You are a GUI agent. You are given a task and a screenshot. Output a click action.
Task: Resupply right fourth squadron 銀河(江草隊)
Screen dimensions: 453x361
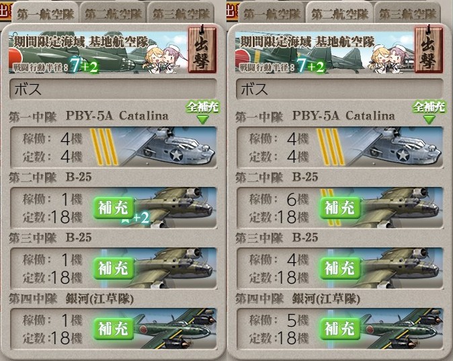click(340, 329)
